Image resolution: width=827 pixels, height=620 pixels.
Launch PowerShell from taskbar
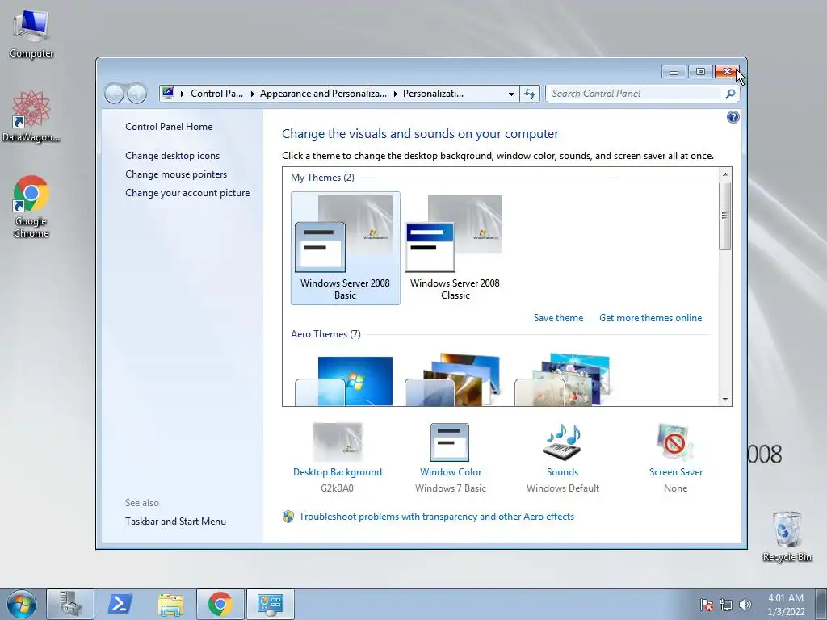click(120, 604)
